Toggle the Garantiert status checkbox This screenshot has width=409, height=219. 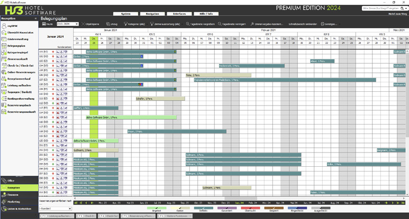[227, 208]
